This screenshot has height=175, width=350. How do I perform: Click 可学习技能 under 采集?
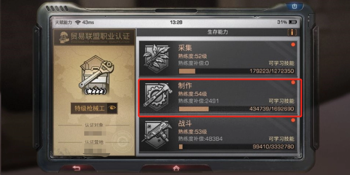coord(281,63)
